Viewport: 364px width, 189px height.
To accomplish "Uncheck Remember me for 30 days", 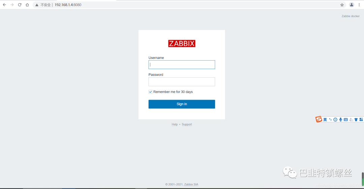I will tap(150, 92).
